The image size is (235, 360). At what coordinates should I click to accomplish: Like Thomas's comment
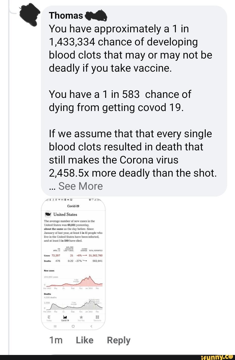85,340
